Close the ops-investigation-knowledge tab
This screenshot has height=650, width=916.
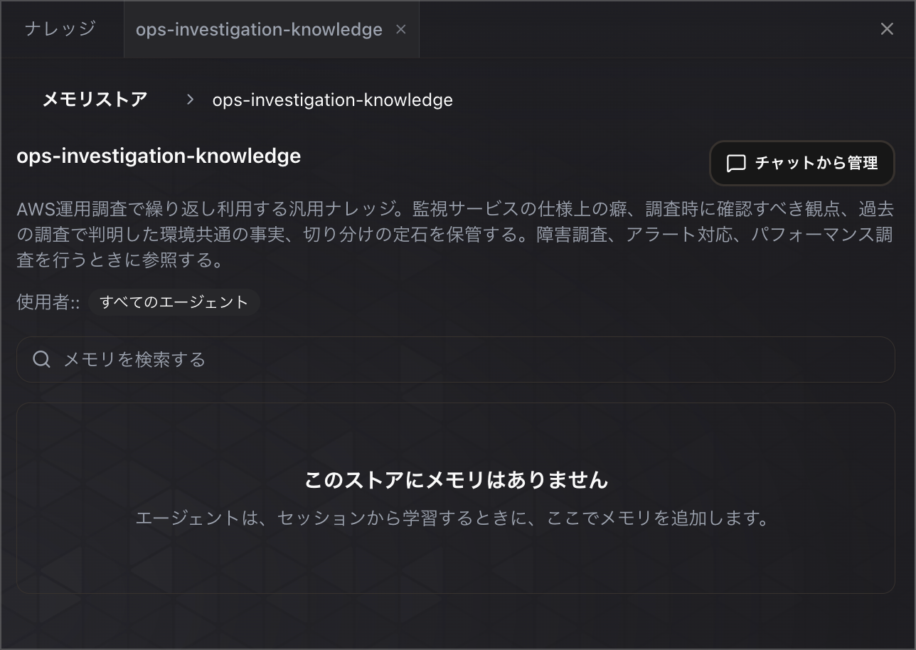pyautogui.click(x=401, y=29)
